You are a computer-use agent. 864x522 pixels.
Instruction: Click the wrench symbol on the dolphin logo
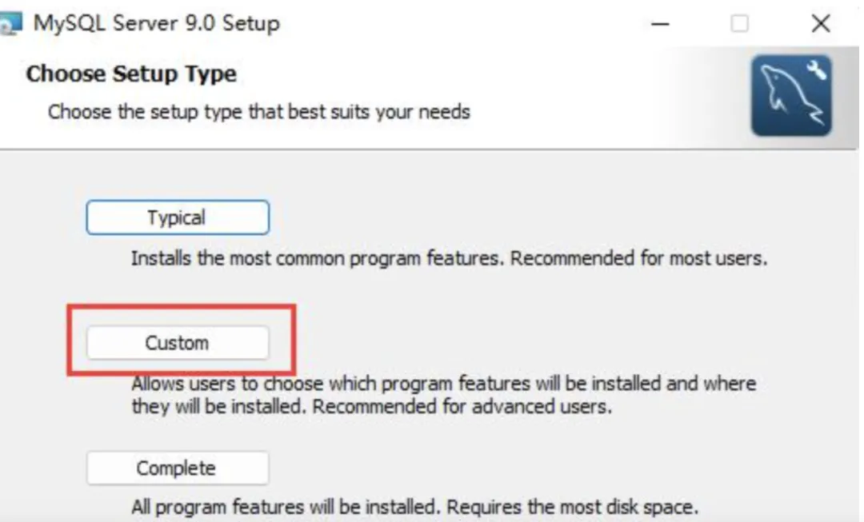[816, 70]
